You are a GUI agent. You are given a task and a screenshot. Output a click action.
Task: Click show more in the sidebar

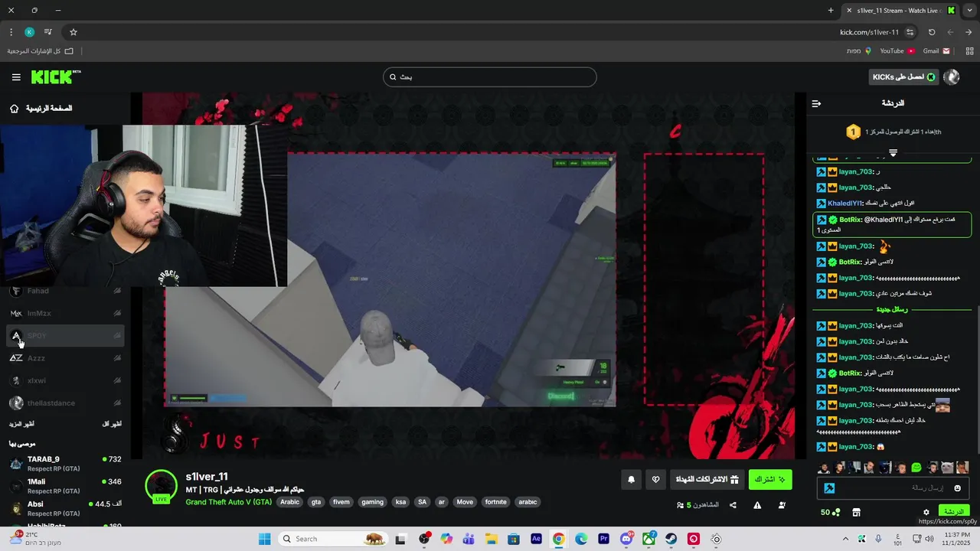coord(21,424)
